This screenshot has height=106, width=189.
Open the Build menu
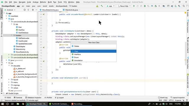(50, 2)
